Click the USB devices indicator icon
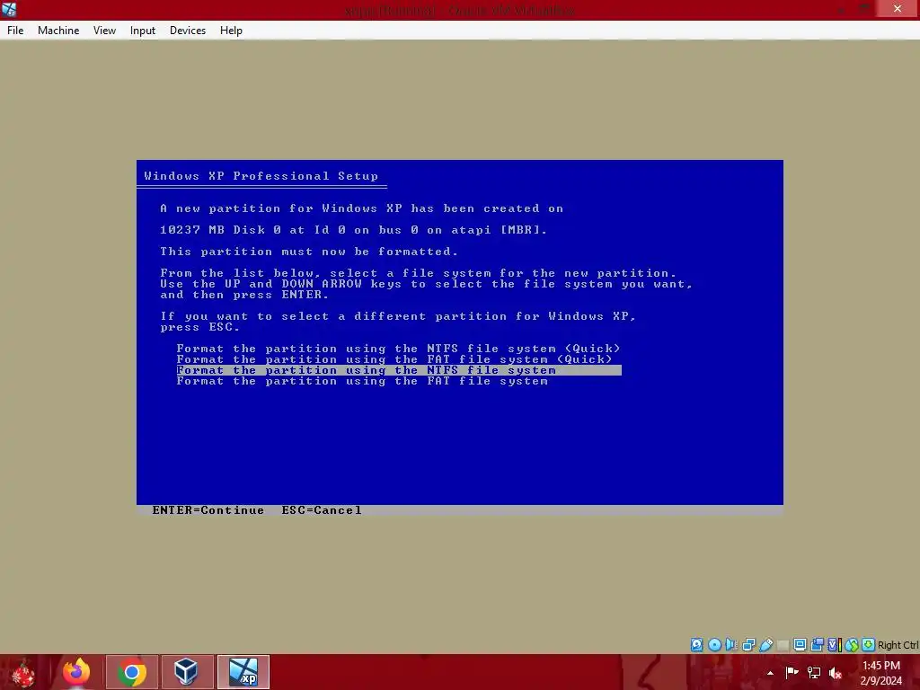 coord(765,645)
